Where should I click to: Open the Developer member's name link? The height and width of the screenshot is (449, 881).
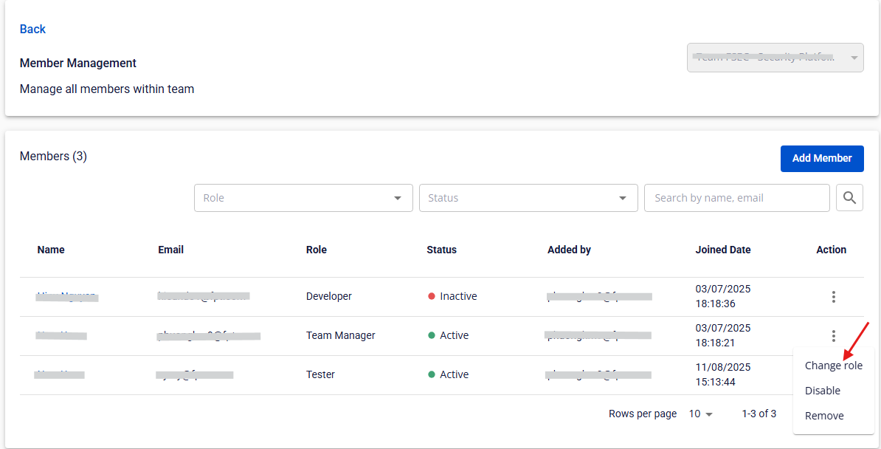point(66,296)
